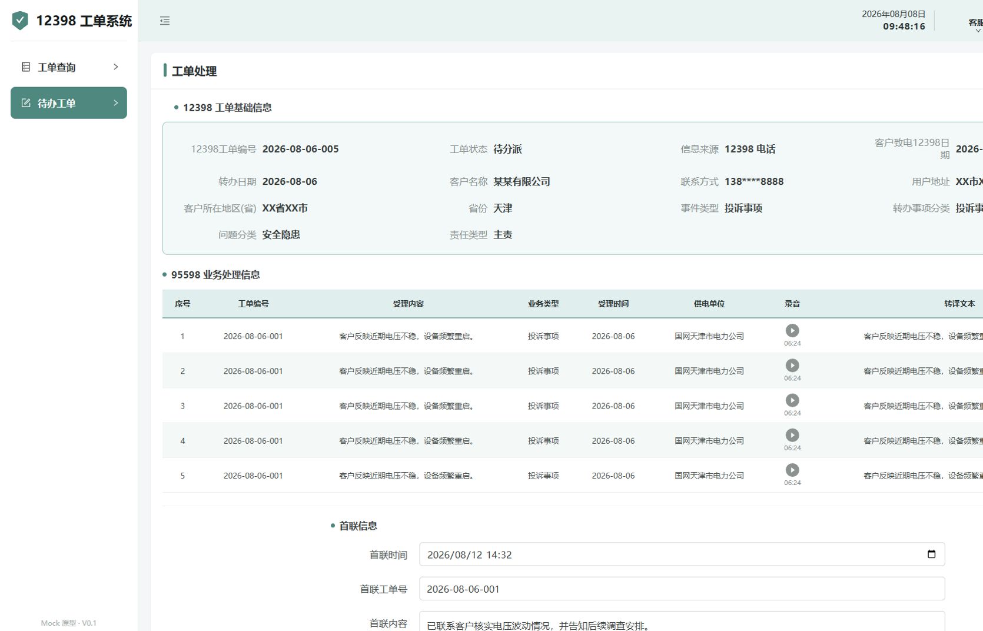Click 受理内容 text in row 2
The image size is (983, 631).
coord(408,371)
